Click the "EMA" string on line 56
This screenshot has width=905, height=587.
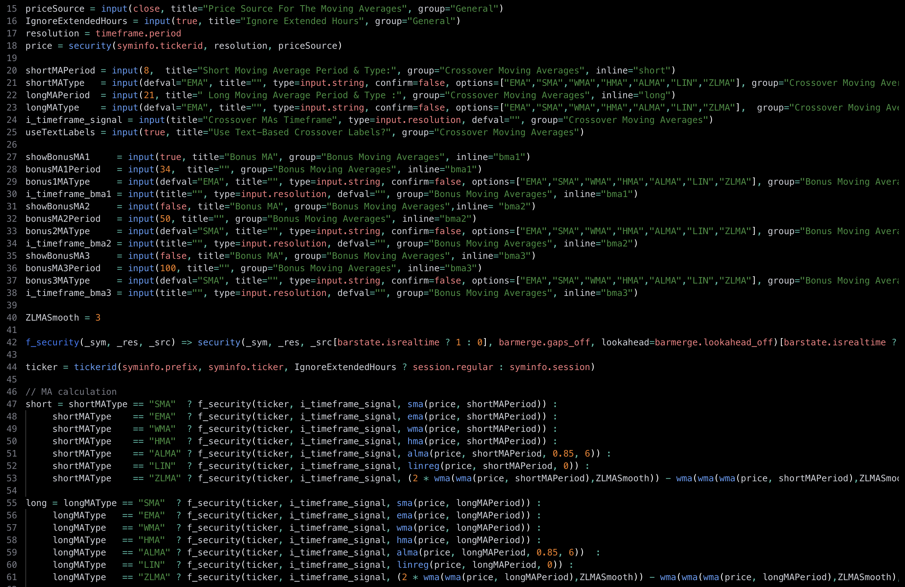(x=152, y=515)
